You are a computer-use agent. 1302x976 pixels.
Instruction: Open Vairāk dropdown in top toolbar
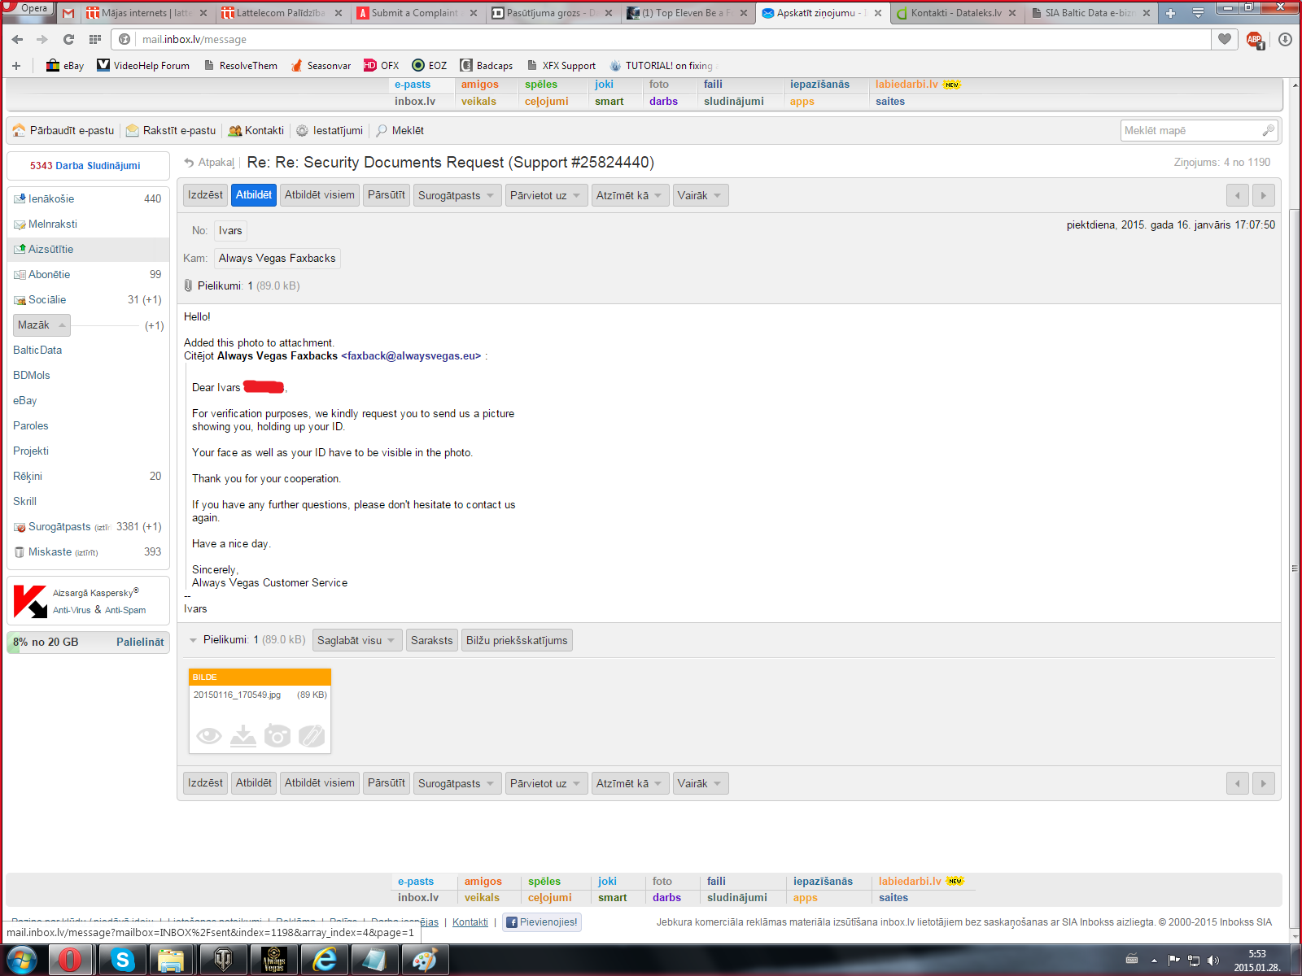pyautogui.click(x=700, y=195)
